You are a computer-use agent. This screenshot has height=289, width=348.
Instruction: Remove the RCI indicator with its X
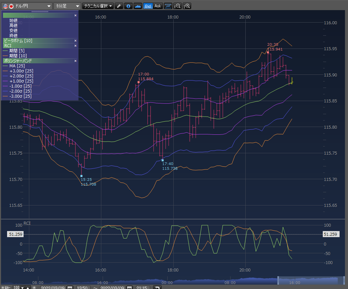pos(75,45)
